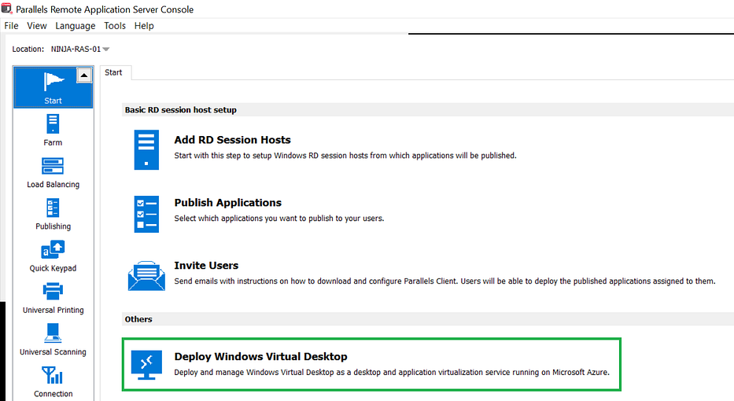Open Universal Printing printer icon

[x=53, y=292]
